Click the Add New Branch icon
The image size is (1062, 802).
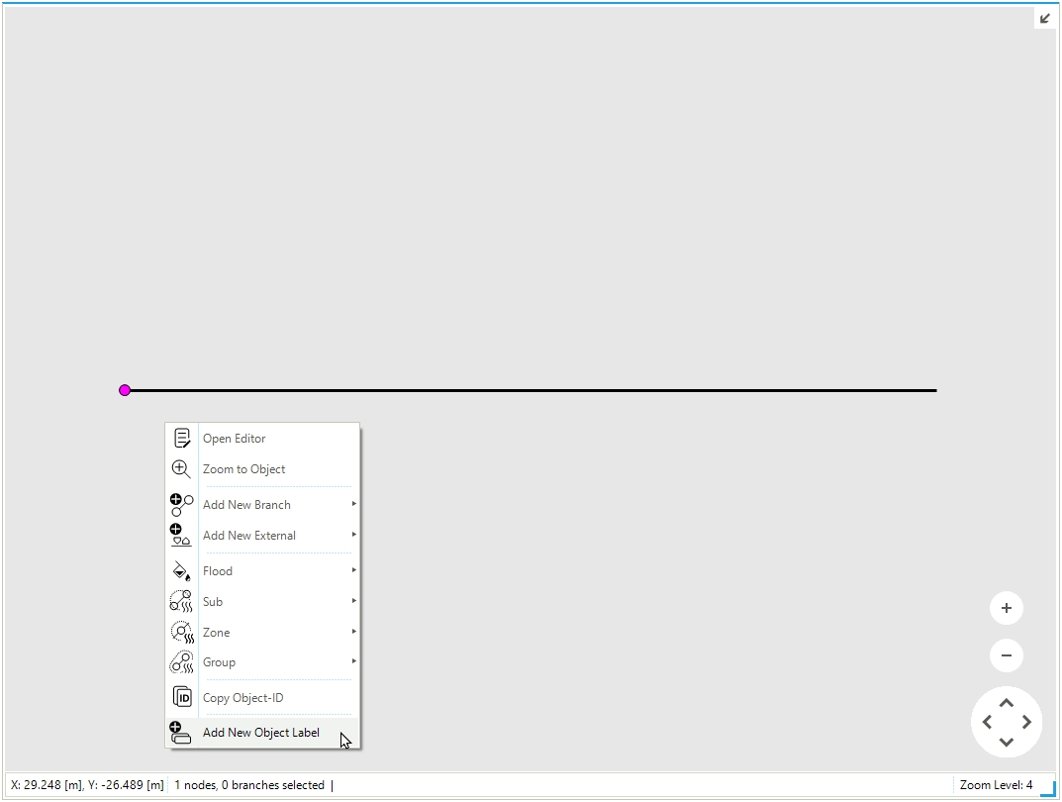point(181,505)
